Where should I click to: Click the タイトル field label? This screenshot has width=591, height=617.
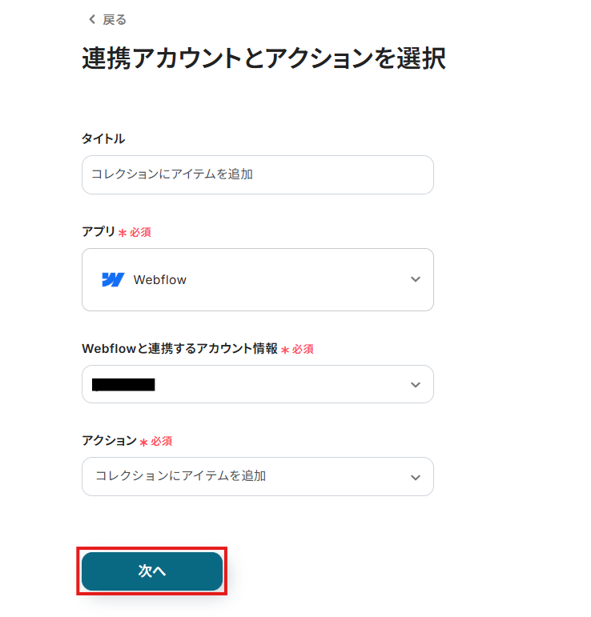coord(103,138)
